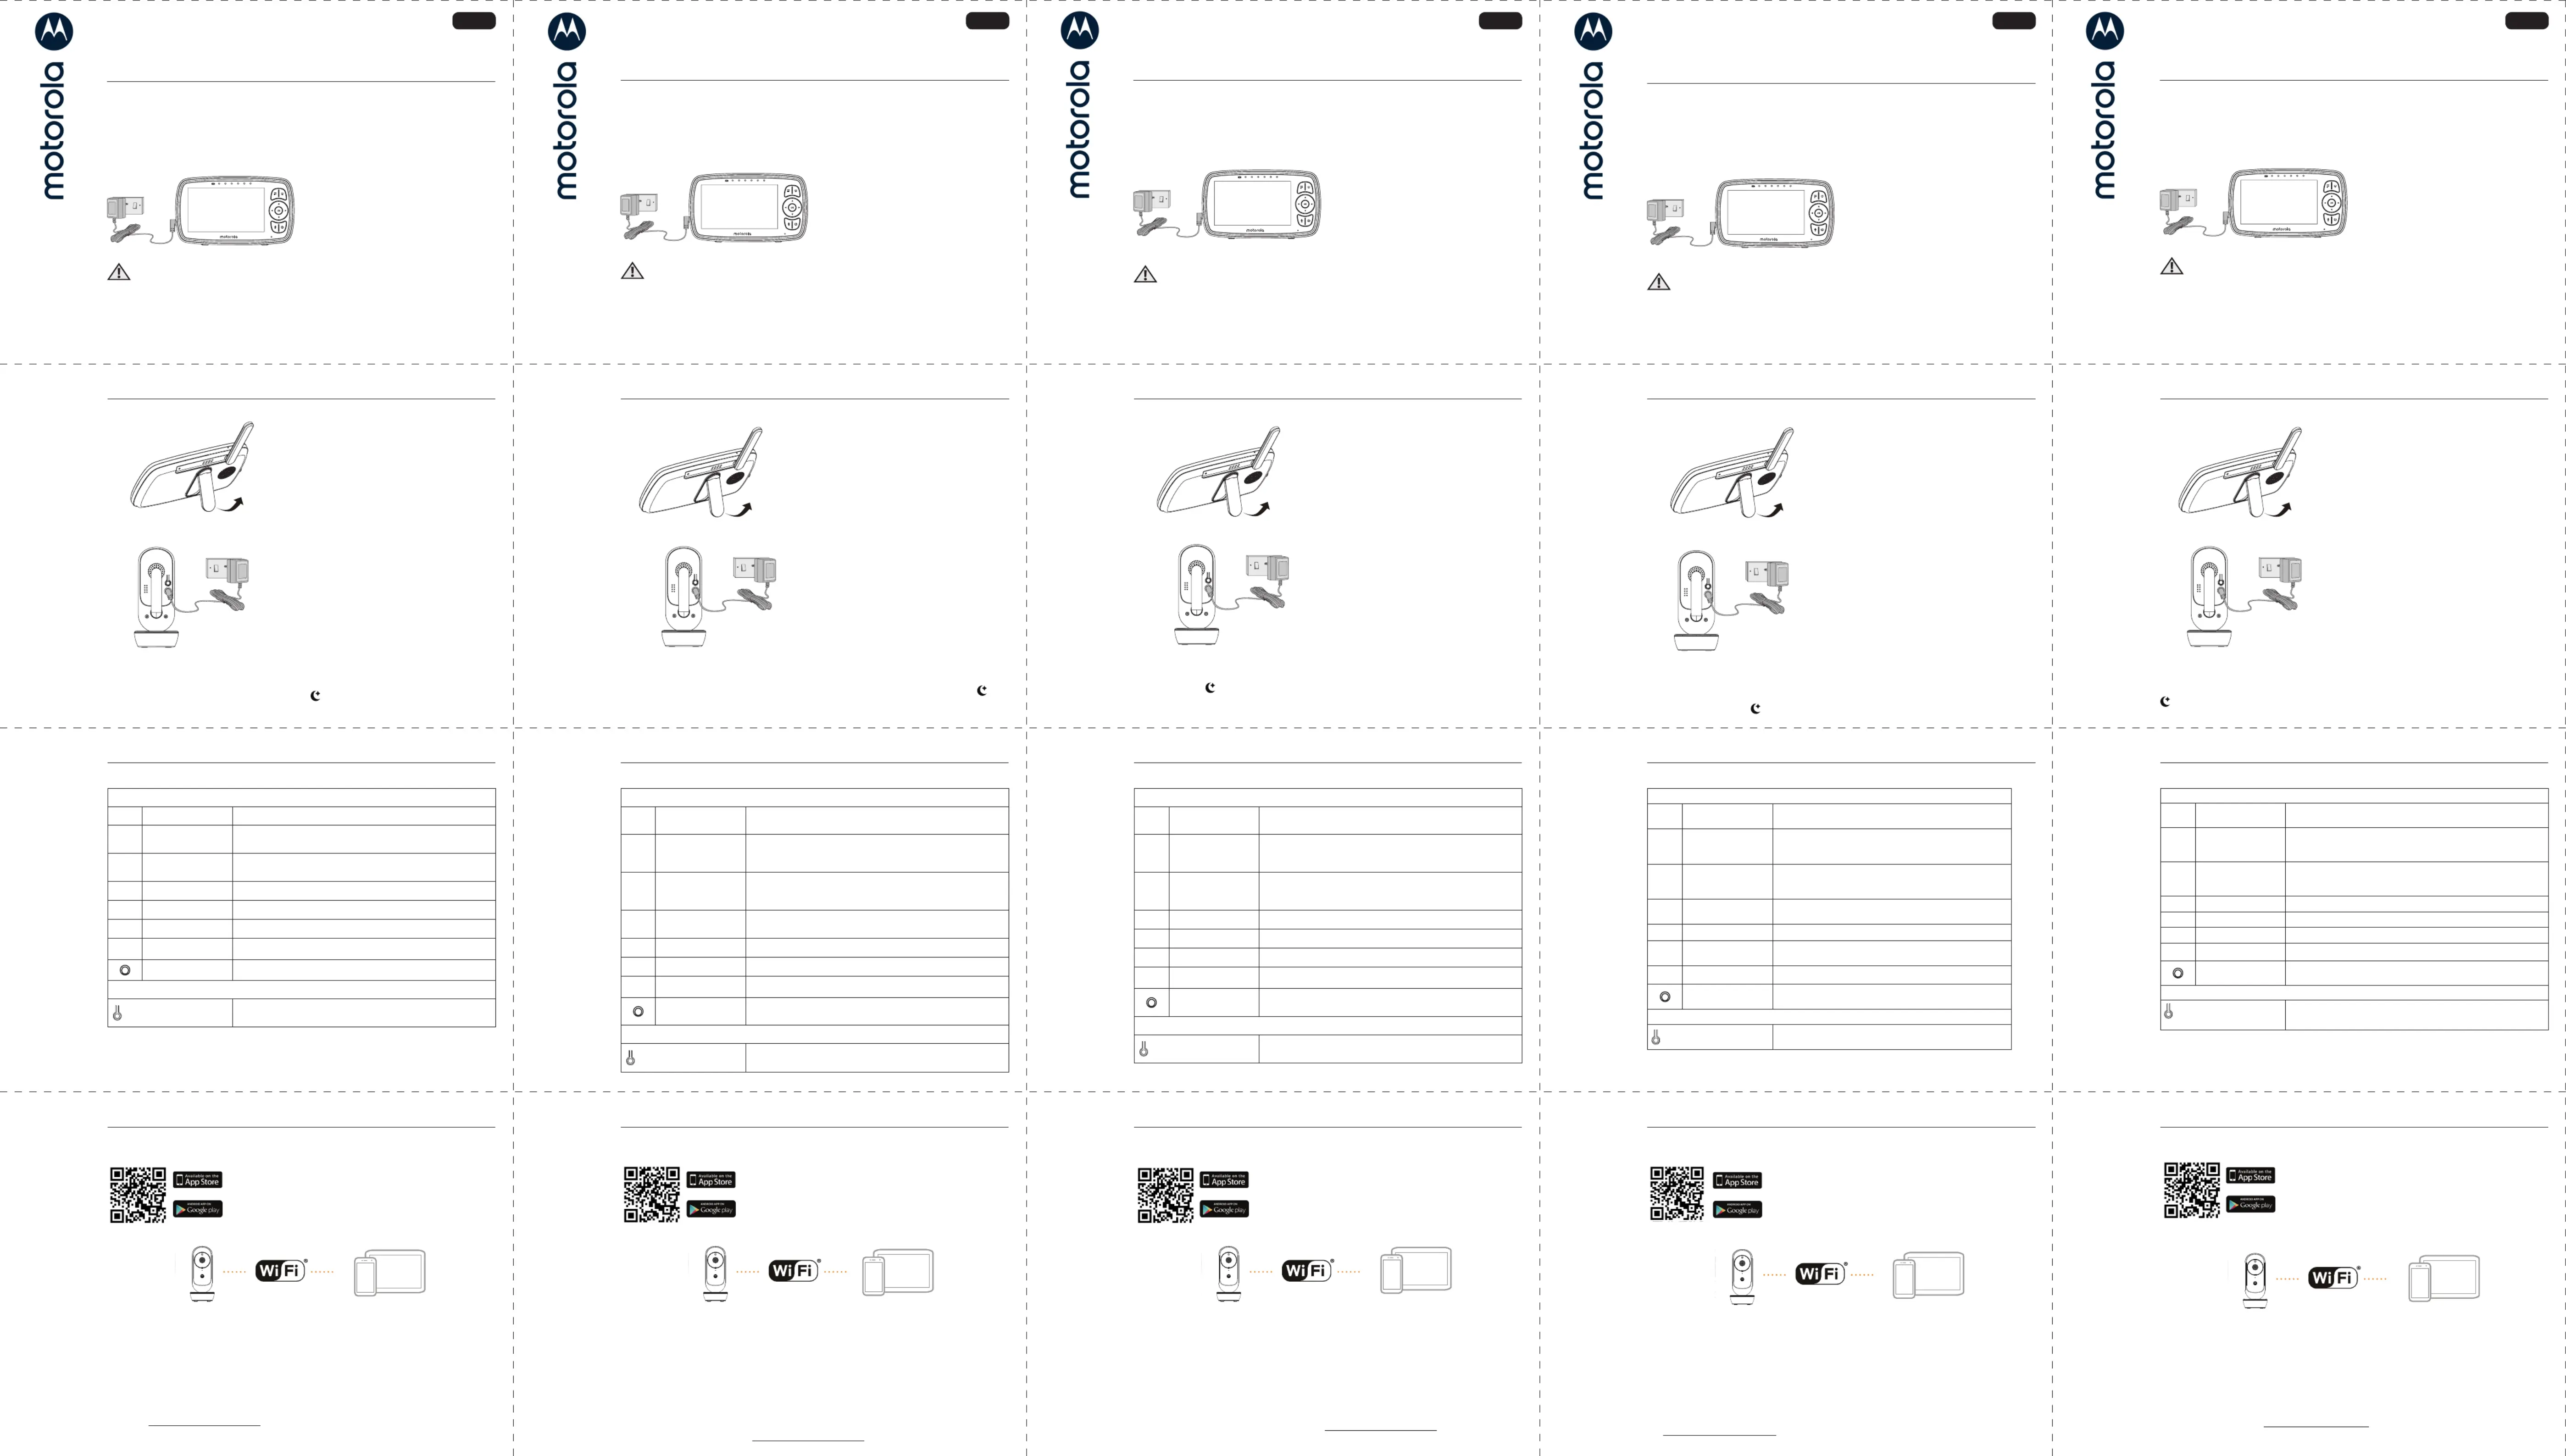Click the WiFi logo in the fourth column

pos(1820,1274)
